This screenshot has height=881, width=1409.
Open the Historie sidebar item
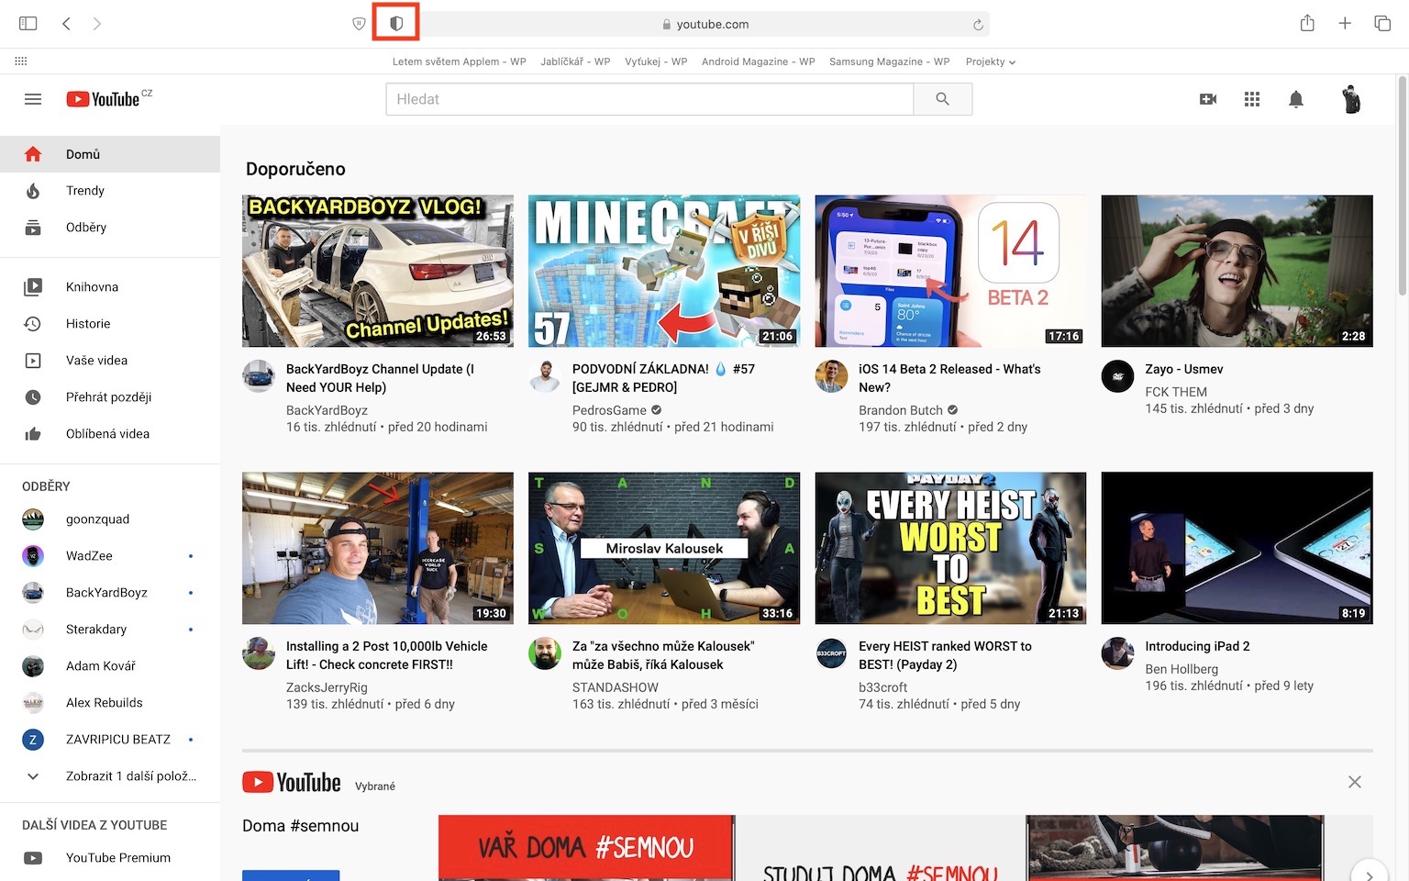[x=110, y=324]
